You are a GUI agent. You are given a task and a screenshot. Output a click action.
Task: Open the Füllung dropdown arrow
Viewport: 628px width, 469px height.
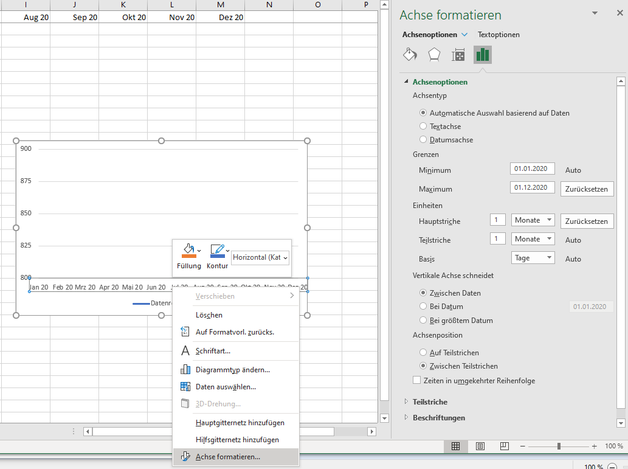click(199, 251)
